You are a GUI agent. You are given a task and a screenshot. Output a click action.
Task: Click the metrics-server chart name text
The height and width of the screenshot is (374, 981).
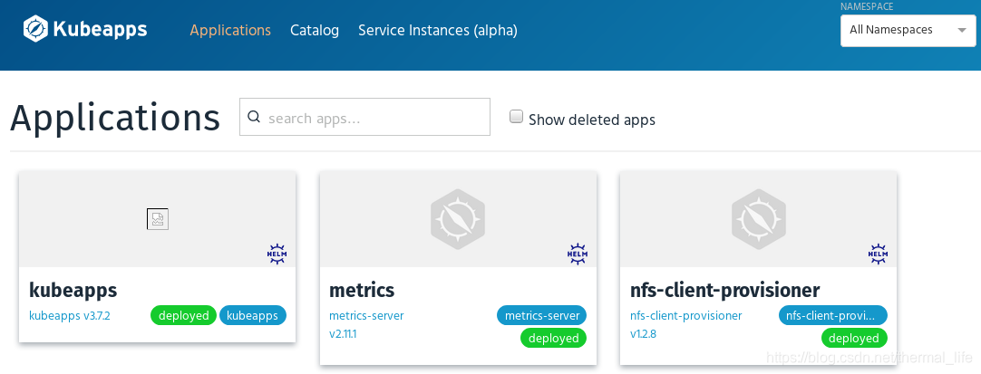tap(366, 316)
